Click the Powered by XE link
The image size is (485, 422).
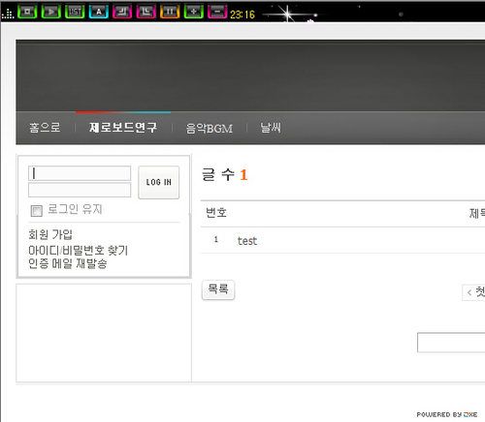(x=447, y=414)
